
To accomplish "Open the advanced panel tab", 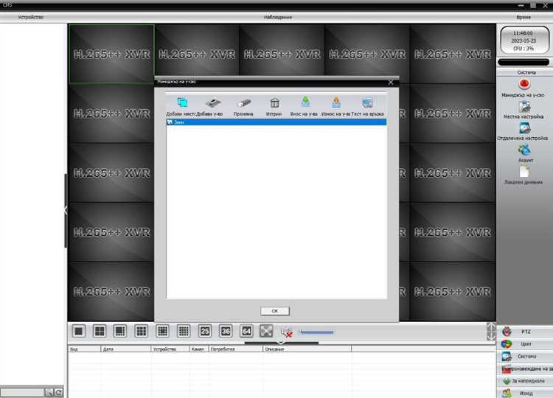I will [x=525, y=381].
